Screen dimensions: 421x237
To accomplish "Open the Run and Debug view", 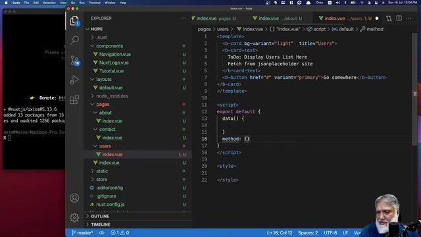I will click(74, 80).
